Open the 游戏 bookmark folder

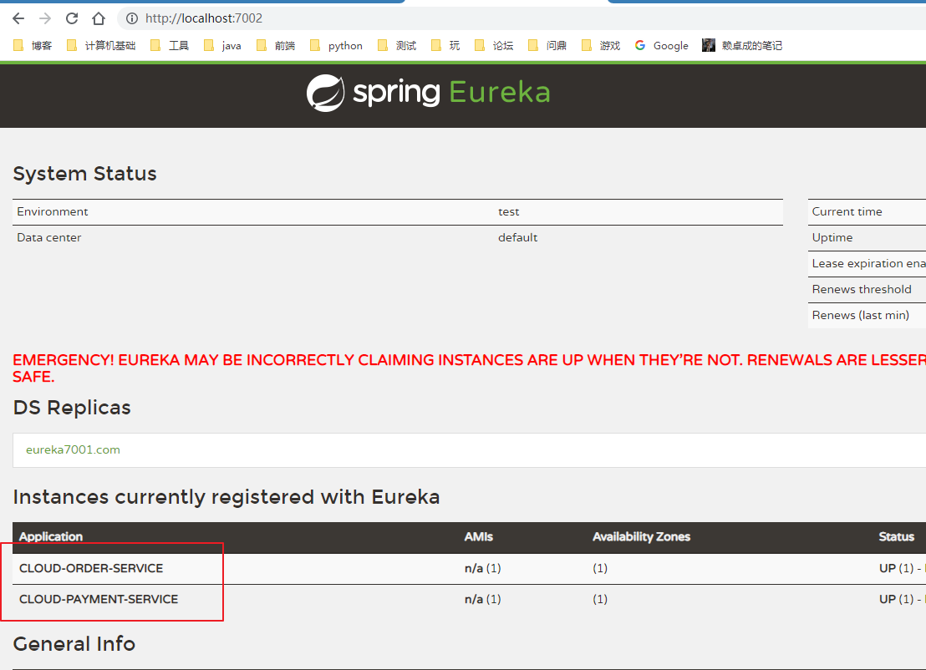[x=601, y=45]
